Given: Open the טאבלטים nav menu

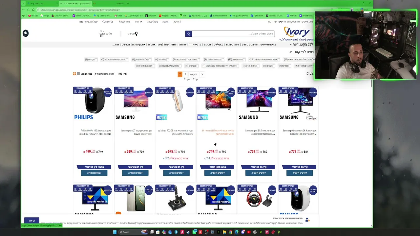Looking at the screenshot, I should click(x=218, y=45).
